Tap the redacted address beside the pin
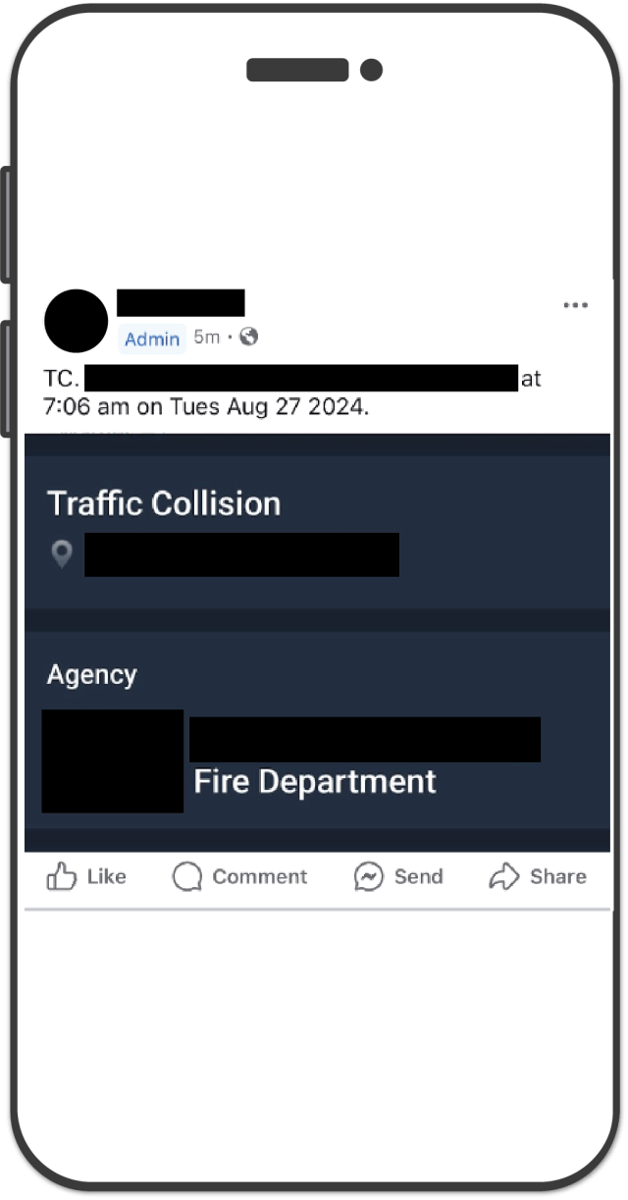Image resolution: width=628 pixels, height=1200 pixels. (x=241, y=554)
